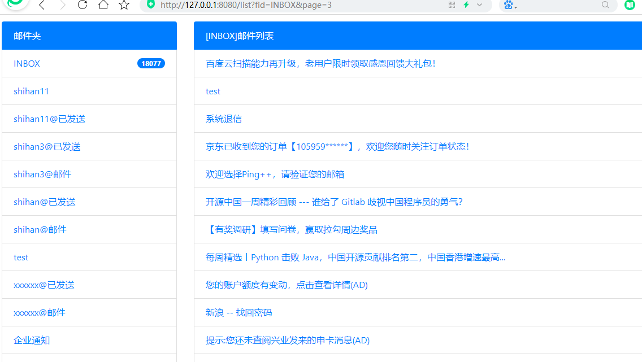Click the [INBOX]邮件列表 header
642x362 pixels.
[418, 36]
